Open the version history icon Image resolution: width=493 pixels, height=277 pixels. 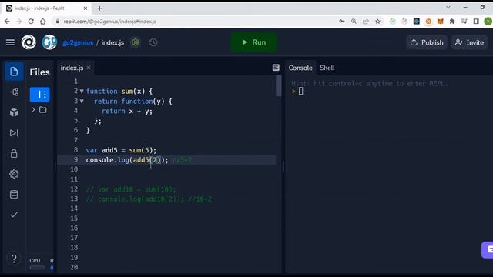153,42
